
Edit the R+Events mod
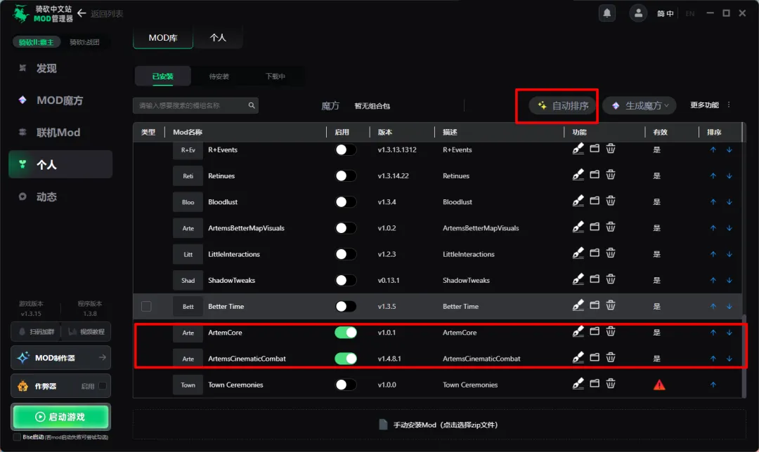pyautogui.click(x=578, y=149)
